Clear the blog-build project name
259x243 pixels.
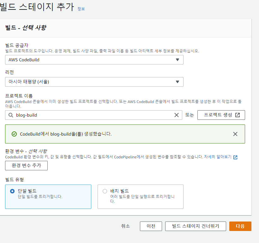click(177, 115)
